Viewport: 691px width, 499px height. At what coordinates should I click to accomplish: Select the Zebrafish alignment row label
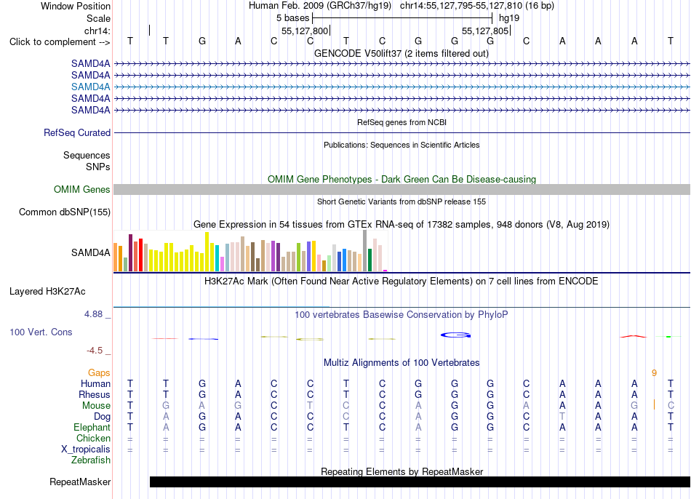pyautogui.click(x=91, y=460)
